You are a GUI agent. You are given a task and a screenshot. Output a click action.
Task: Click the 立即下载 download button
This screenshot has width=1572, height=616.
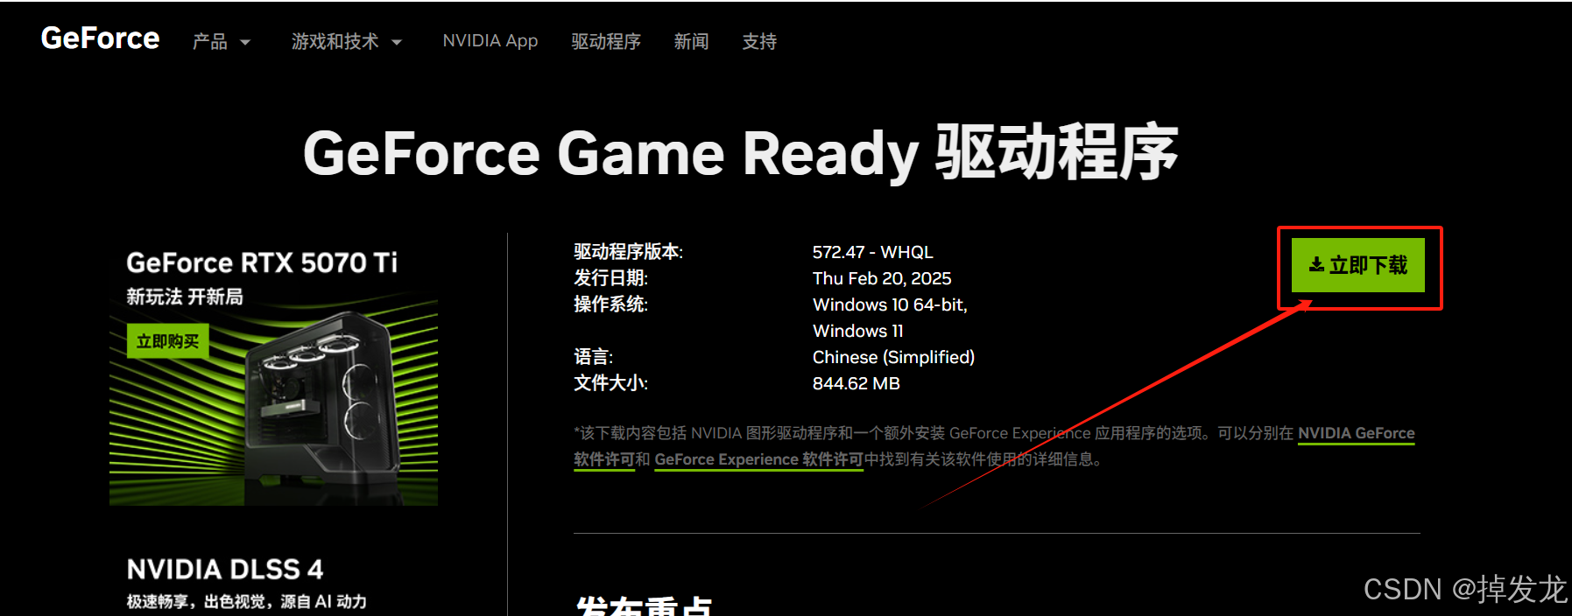[1358, 265]
